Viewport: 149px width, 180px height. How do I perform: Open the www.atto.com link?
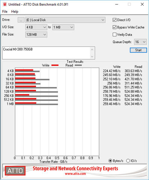tap(75, 174)
